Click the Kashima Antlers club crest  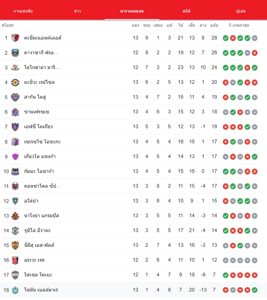[x=15, y=37]
